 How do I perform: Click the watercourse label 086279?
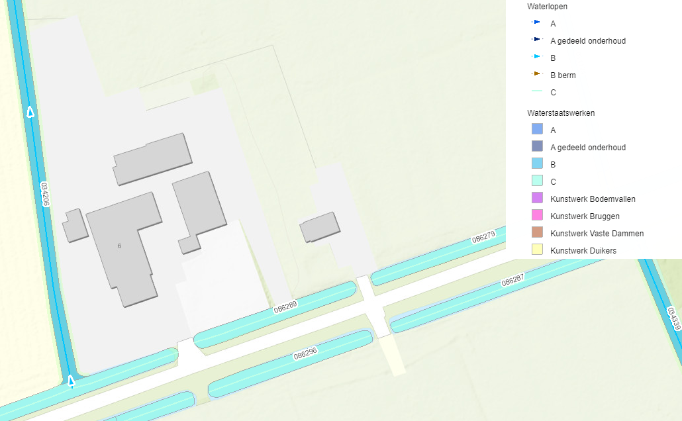483,238
